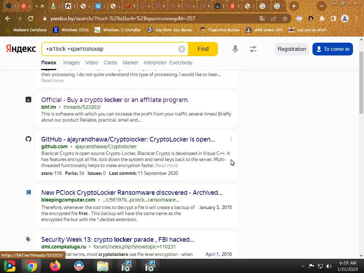Switch to the Interpreter tab
This screenshot has height=273, width=364.
click(x=155, y=63)
